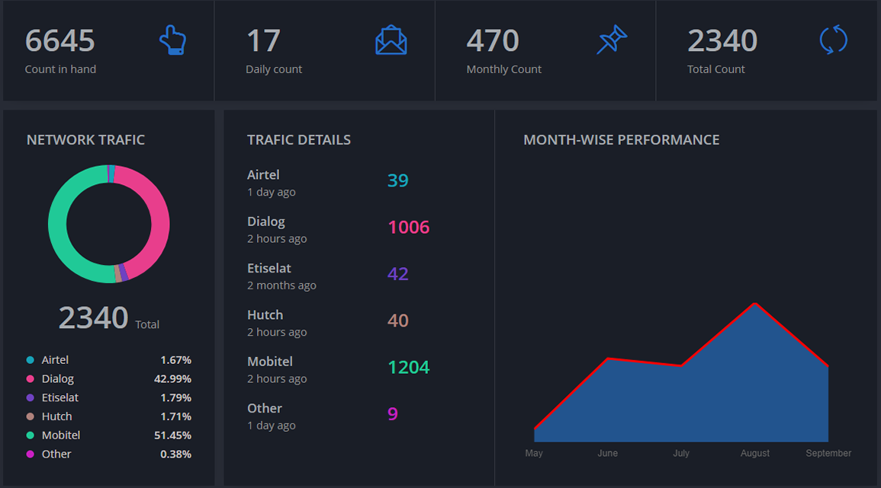881x488 pixels.
Task: Collapse the Month-wise Performance panel
Action: click(x=621, y=139)
